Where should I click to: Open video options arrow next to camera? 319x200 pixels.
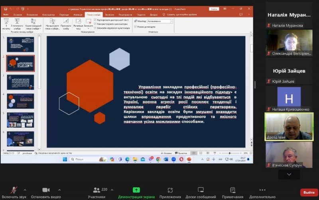click(x=59, y=190)
